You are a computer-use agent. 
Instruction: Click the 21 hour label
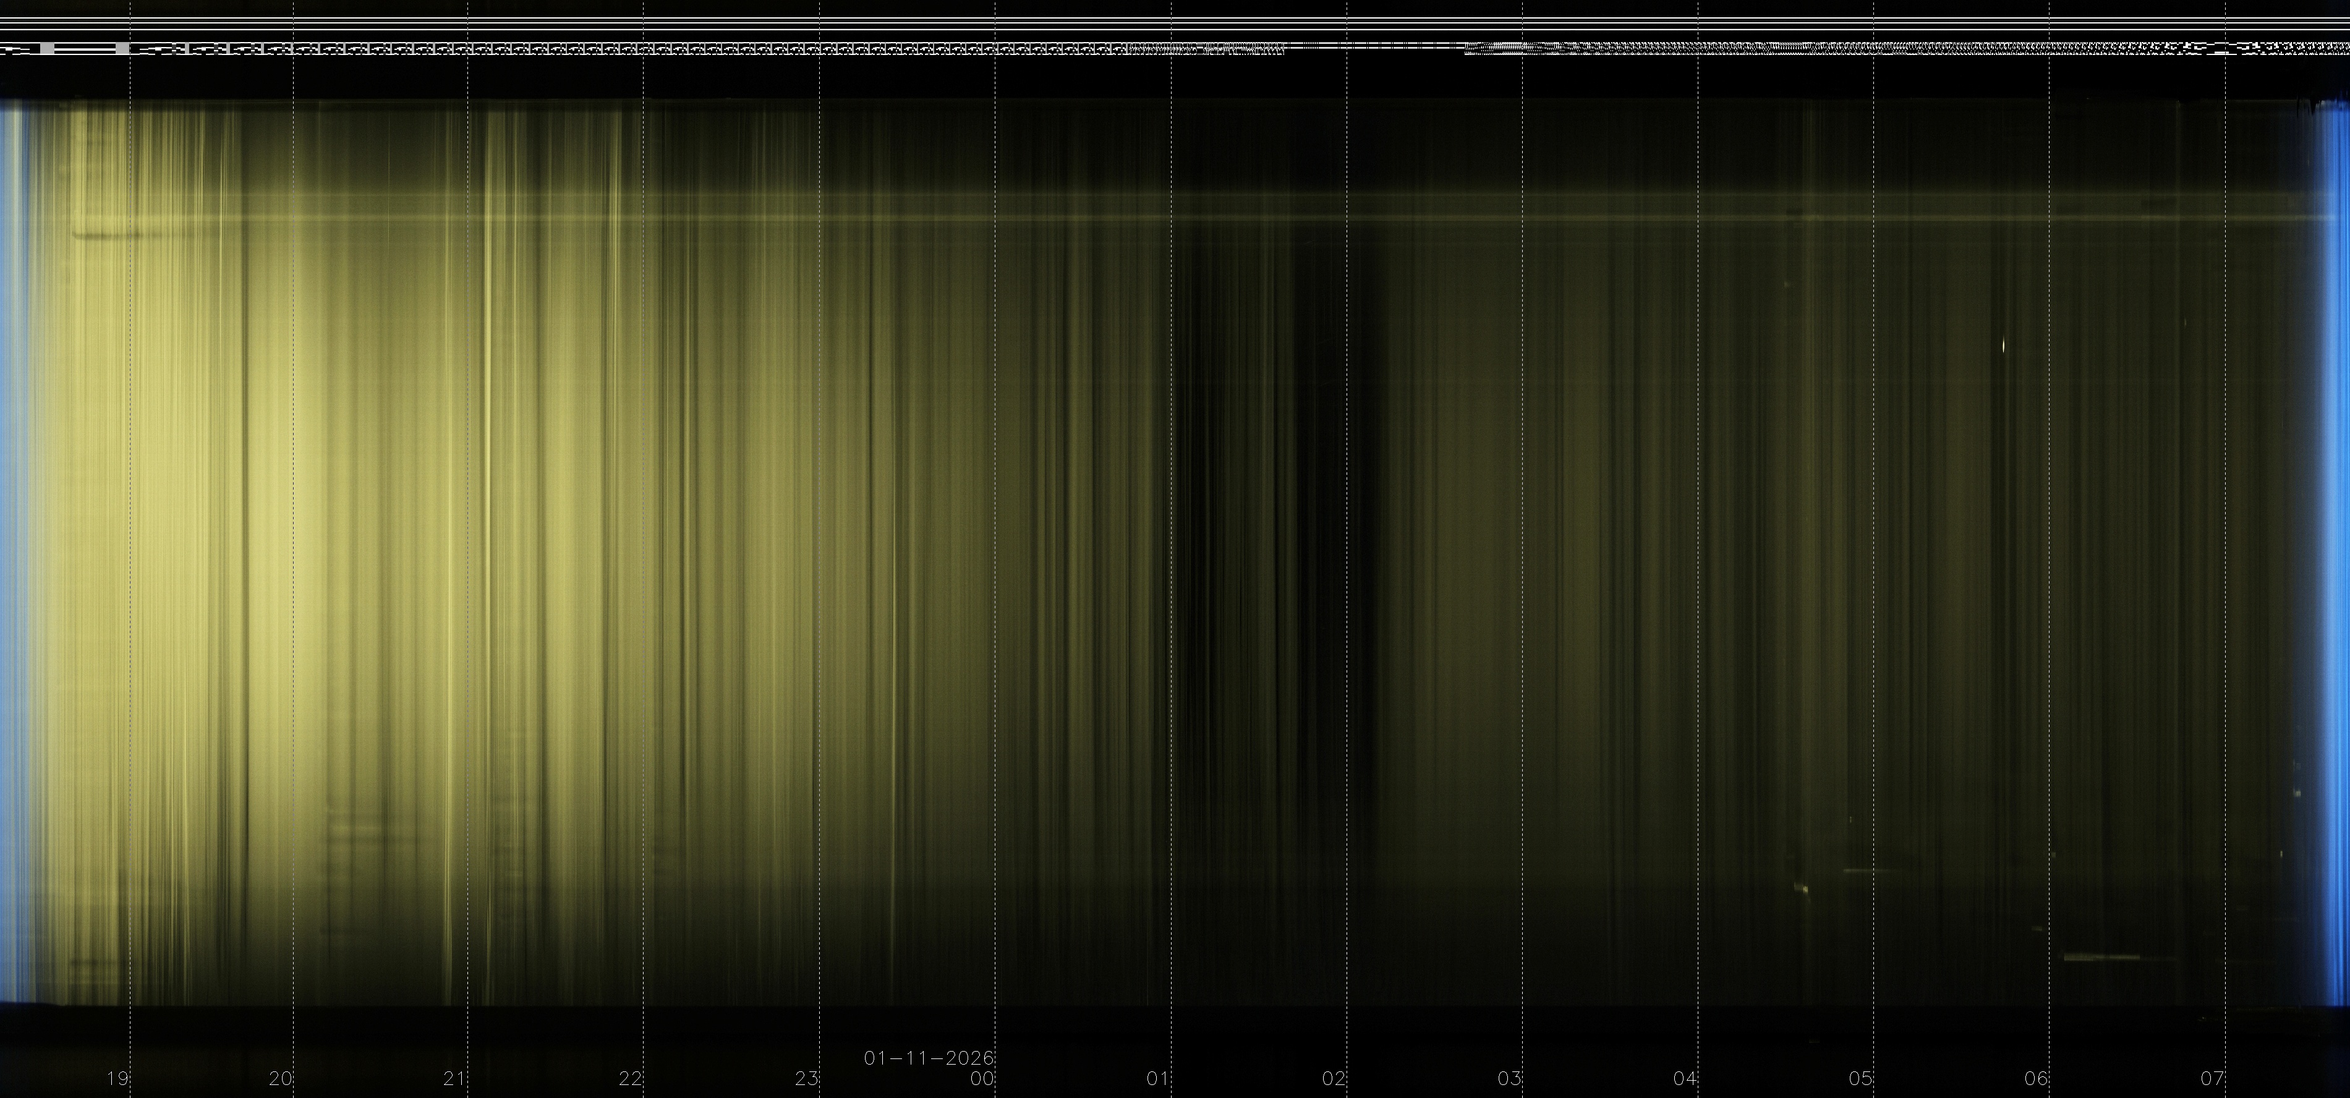(454, 1079)
